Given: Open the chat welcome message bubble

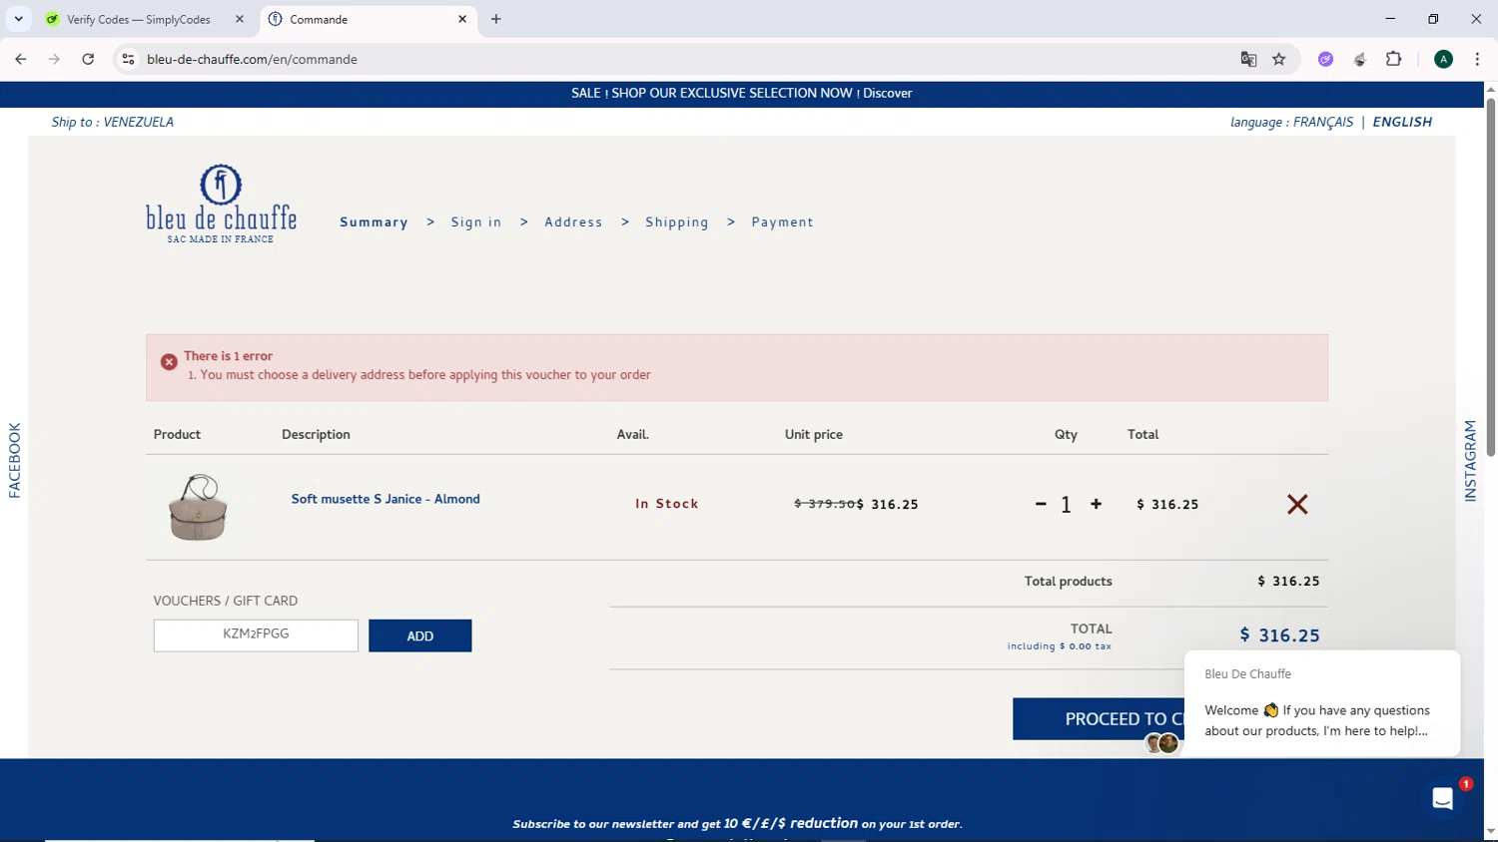Looking at the screenshot, I should click(1322, 703).
